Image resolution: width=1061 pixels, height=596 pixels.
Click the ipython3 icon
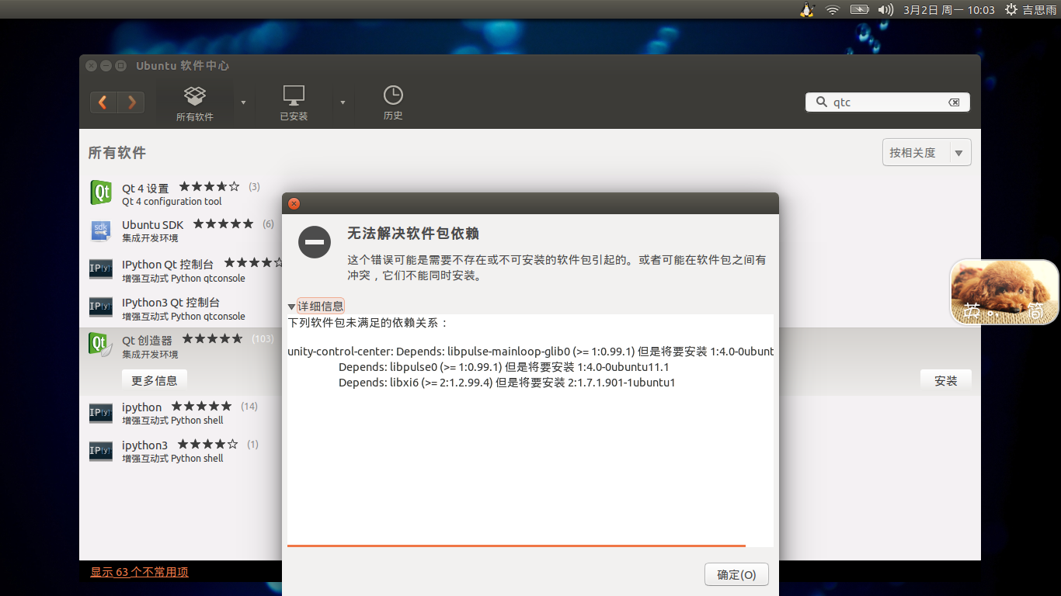[x=101, y=451]
